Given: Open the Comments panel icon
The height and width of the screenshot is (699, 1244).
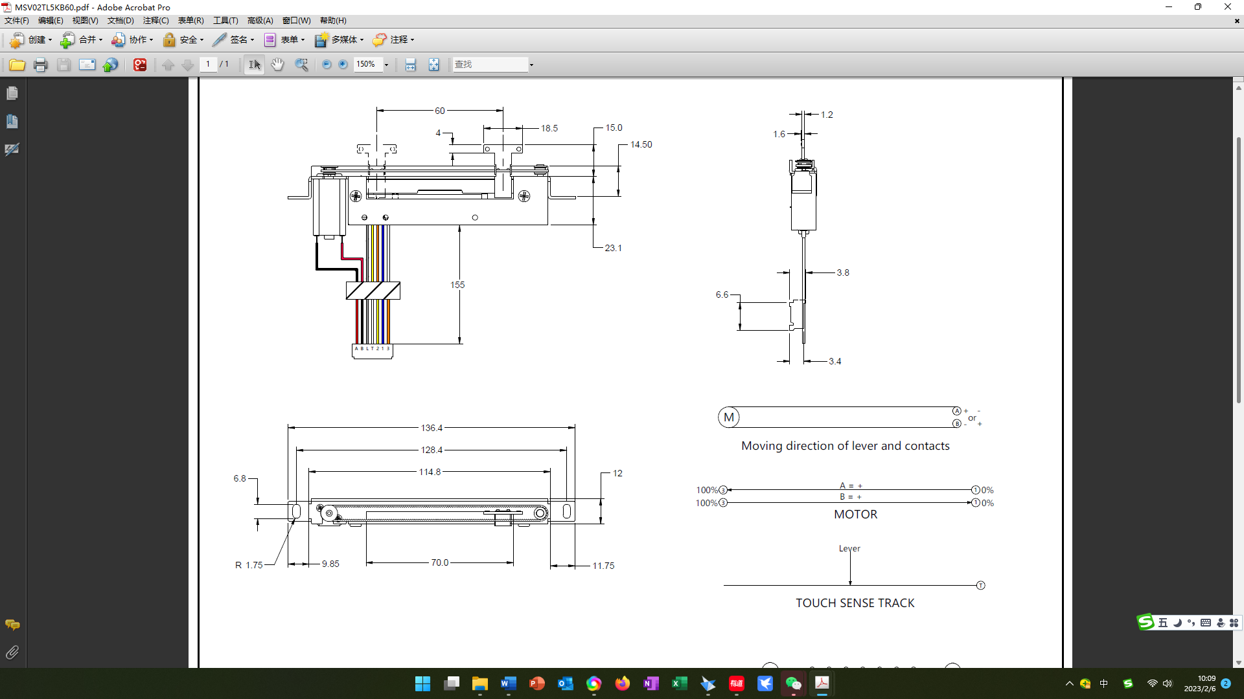Looking at the screenshot, I should 12,625.
